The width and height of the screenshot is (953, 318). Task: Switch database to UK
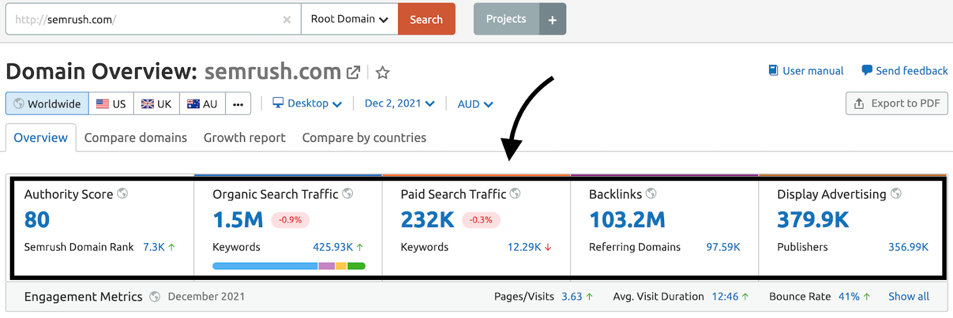[x=156, y=103]
